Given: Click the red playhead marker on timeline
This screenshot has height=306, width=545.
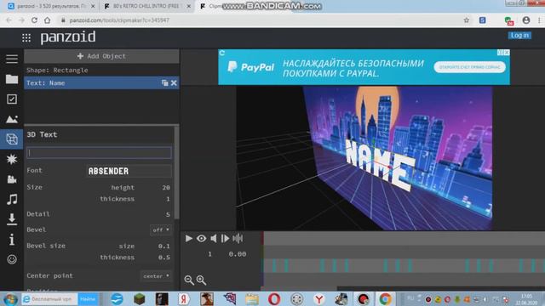Looking at the screenshot, I should 263,239.
